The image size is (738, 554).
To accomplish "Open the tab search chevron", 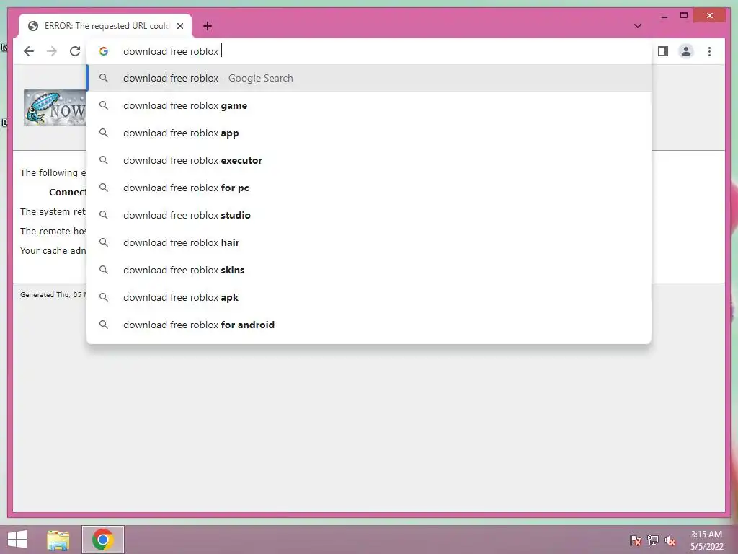I will coord(637,26).
